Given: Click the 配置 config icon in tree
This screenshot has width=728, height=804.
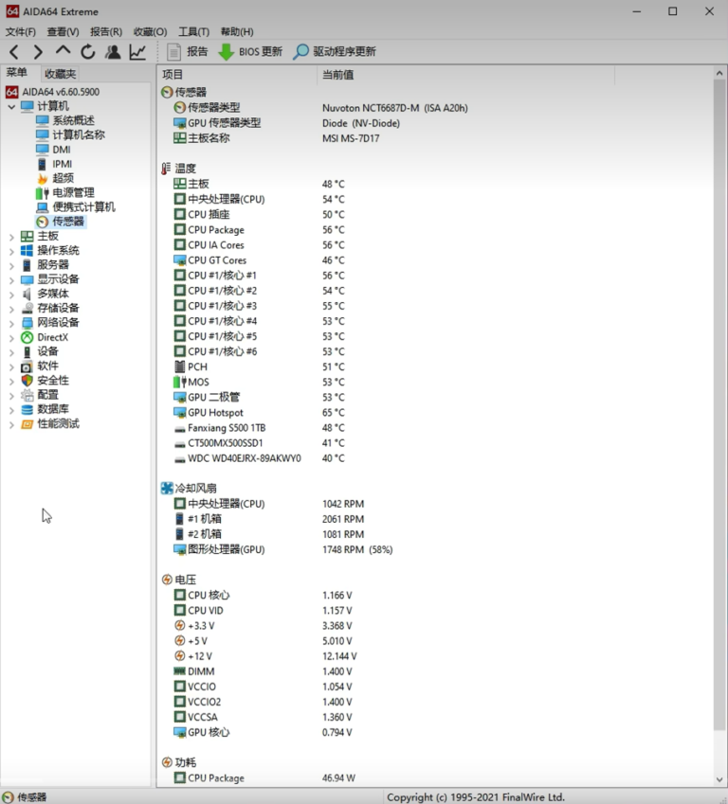Looking at the screenshot, I should tap(27, 395).
